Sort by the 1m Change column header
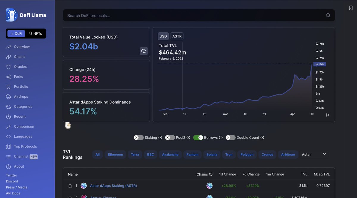 pyautogui.click(x=275, y=174)
